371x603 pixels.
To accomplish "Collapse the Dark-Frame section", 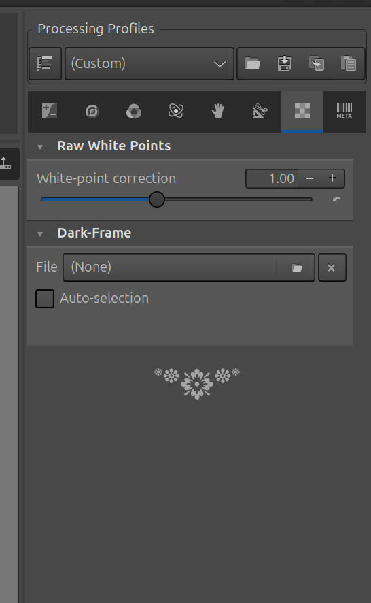I will (40, 234).
